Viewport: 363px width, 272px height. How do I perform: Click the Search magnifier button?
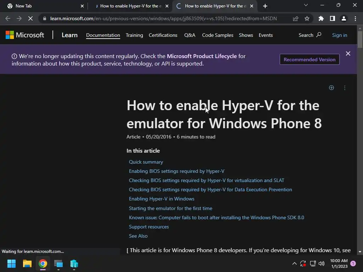click(310, 35)
